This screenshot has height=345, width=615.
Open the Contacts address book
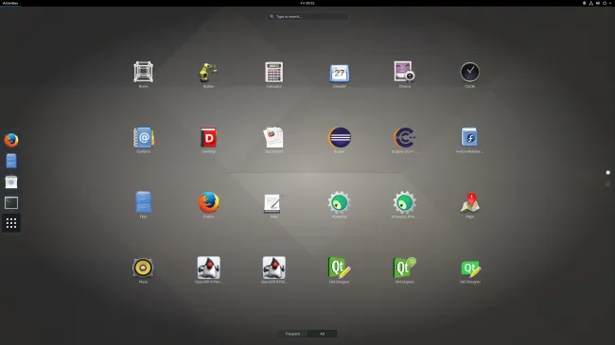coord(143,138)
